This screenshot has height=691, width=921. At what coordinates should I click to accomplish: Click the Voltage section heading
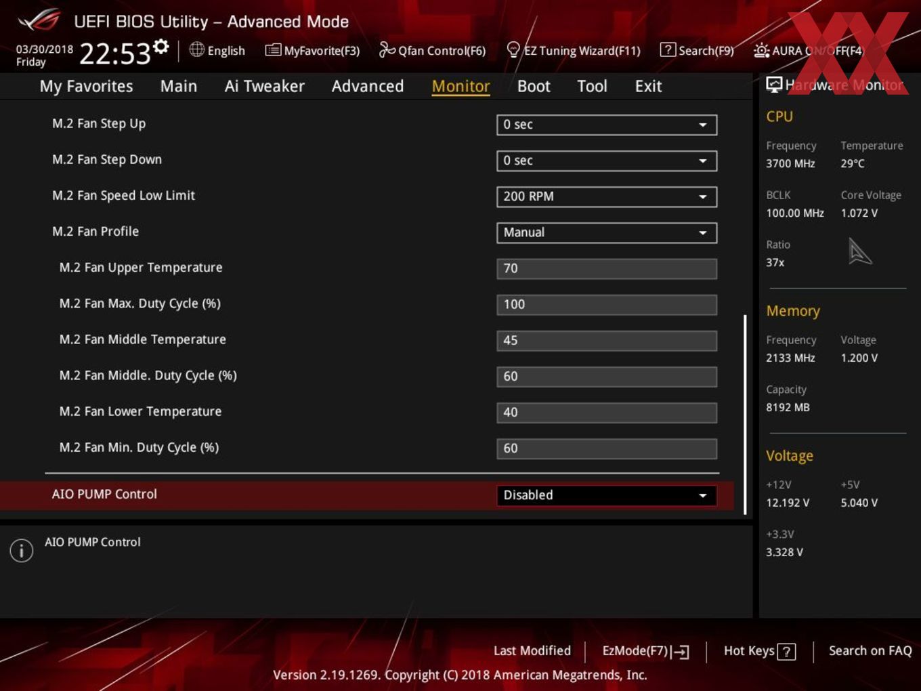790,456
